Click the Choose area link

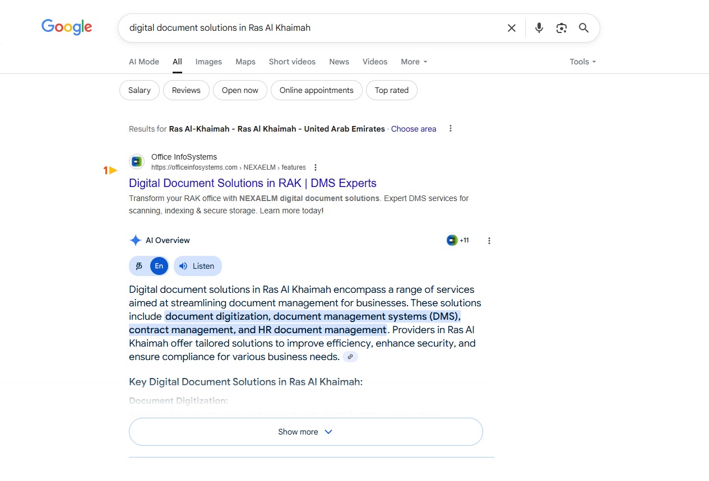point(413,129)
